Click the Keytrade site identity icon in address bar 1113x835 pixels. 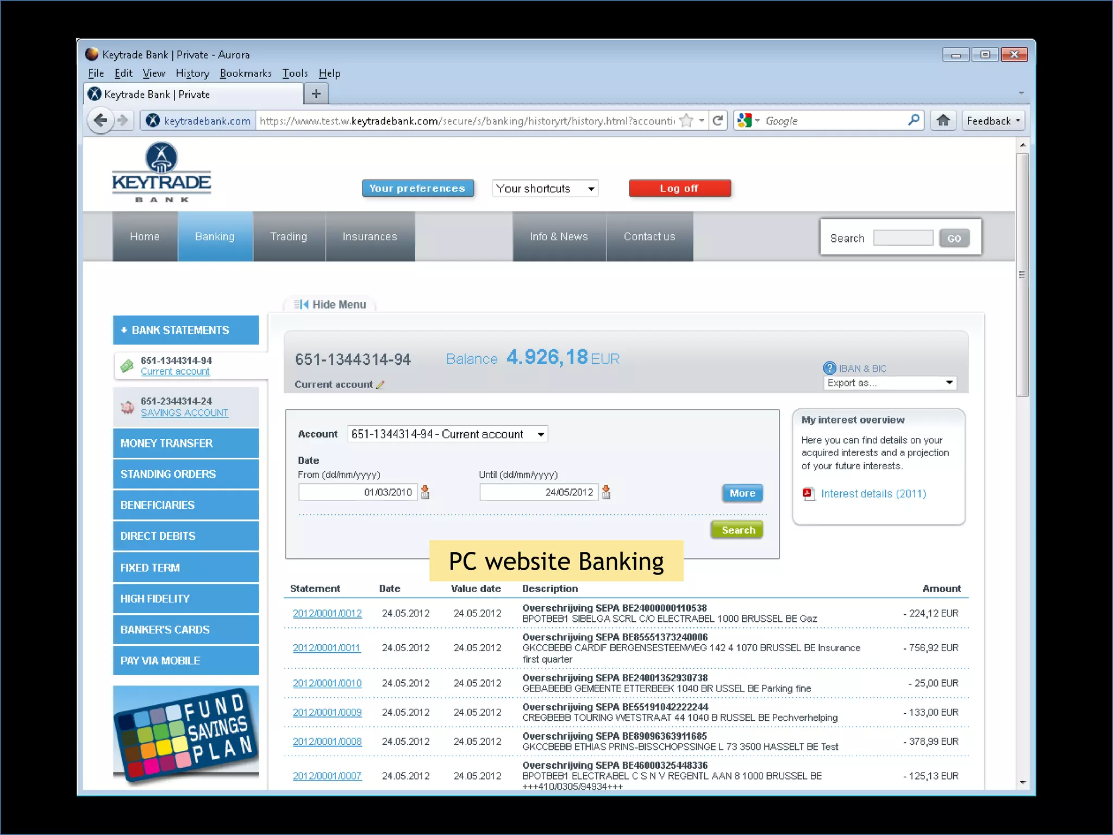[x=153, y=121]
